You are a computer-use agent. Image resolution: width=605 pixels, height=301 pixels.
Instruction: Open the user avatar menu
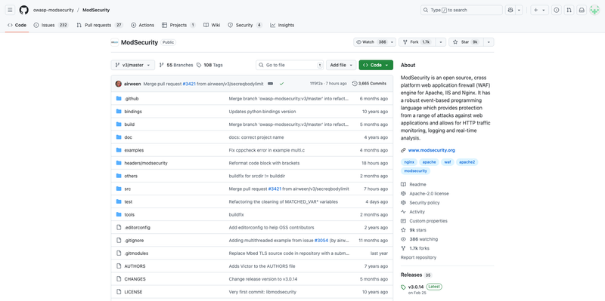594,10
